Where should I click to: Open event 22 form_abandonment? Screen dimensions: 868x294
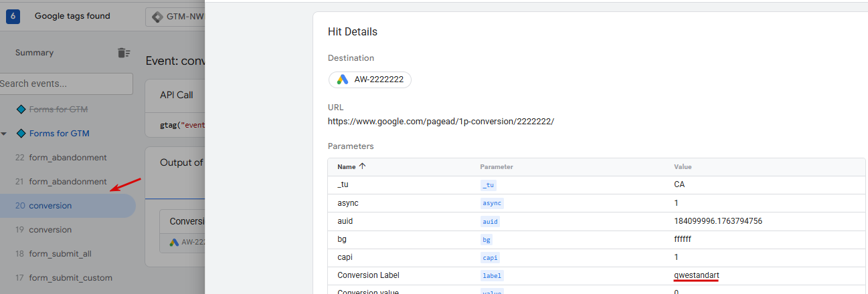[x=68, y=157]
